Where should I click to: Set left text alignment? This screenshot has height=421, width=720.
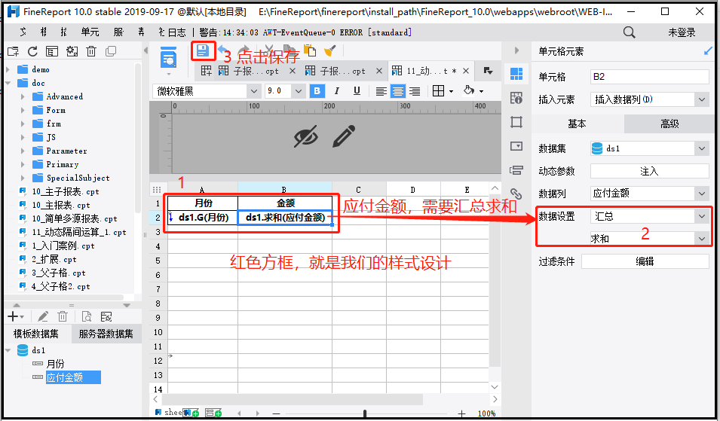coord(381,91)
